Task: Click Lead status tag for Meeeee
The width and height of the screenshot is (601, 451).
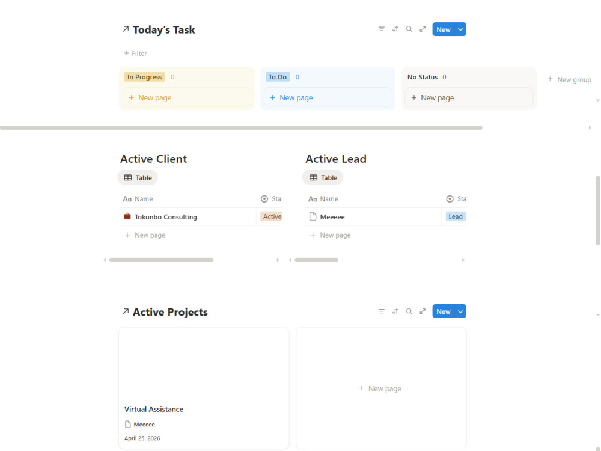Action: click(x=456, y=216)
